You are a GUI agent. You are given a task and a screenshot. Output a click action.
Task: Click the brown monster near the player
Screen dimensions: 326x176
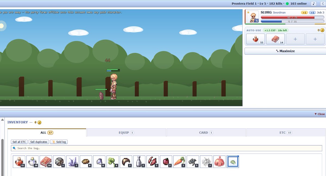(x=101, y=96)
